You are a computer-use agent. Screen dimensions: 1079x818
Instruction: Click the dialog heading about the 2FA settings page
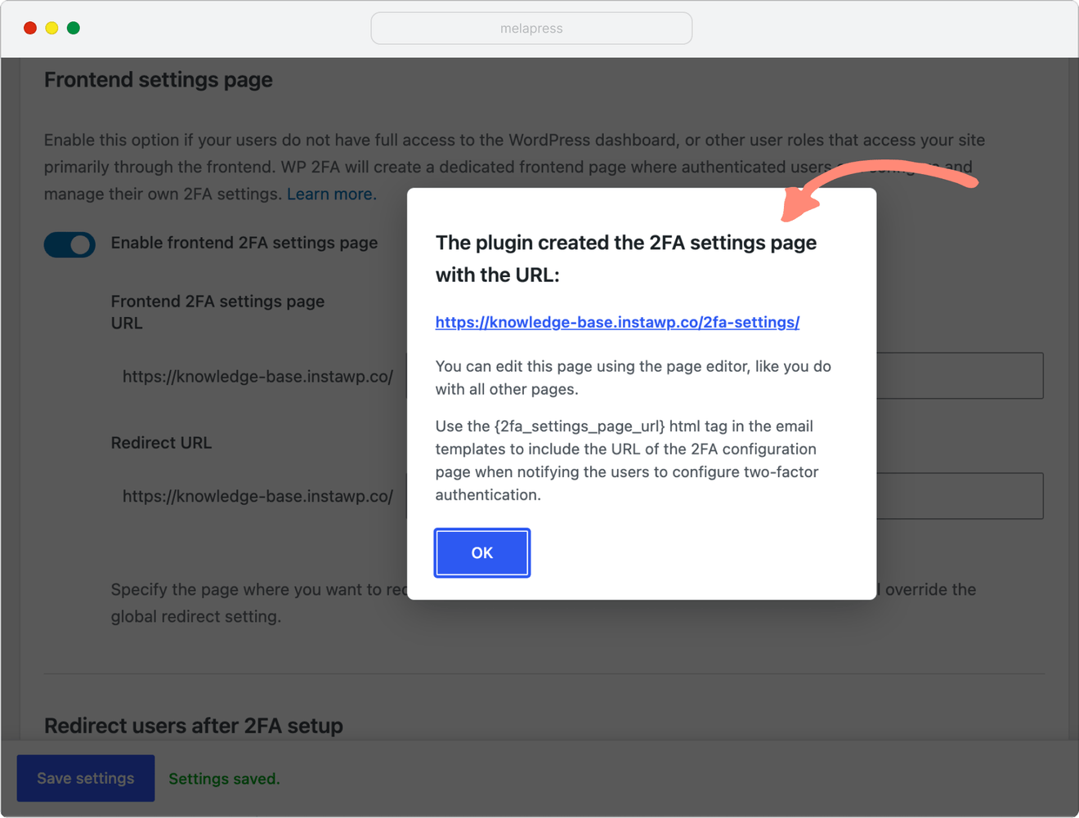click(x=626, y=258)
